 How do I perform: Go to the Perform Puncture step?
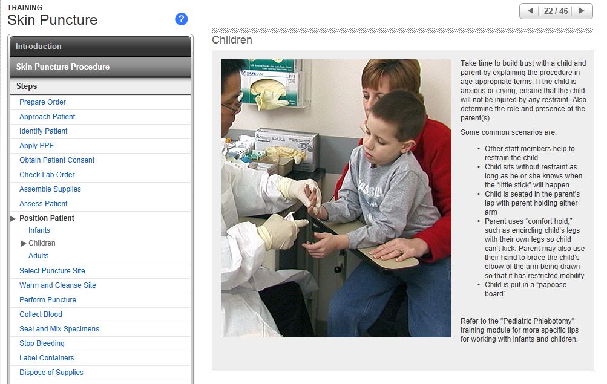pyautogui.click(x=48, y=300)
